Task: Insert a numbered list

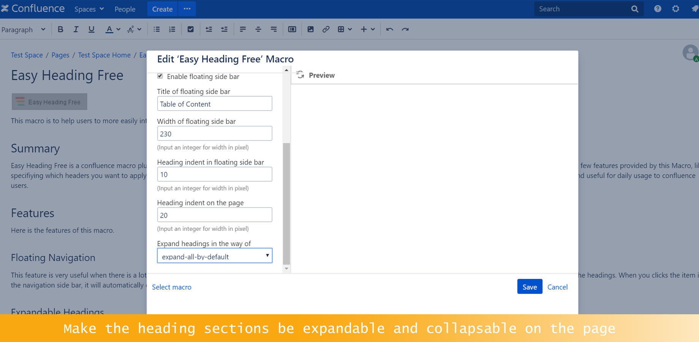Action: point(172,29)
